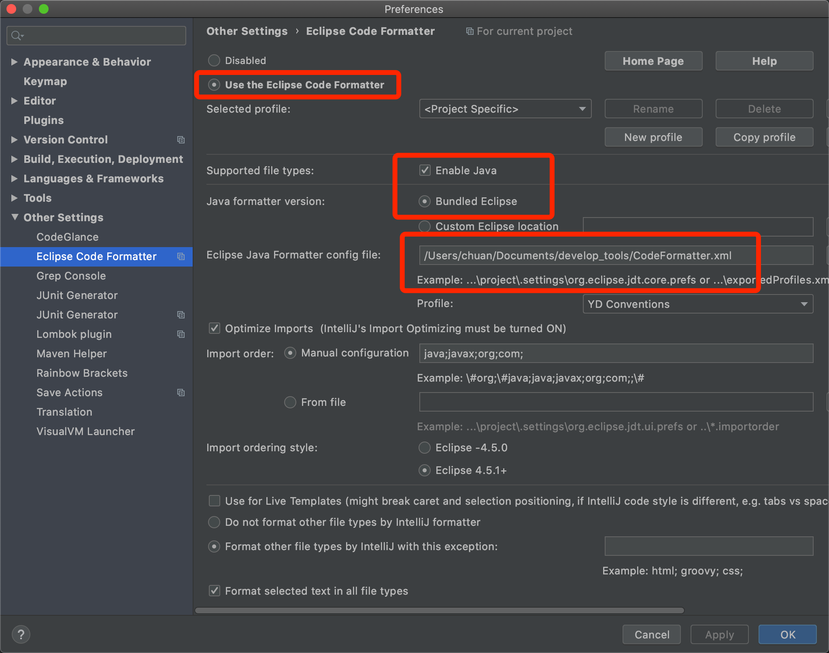Click the search magnifier icon in settings search
Image resolution: width=829 pixels, height=653 pixels.
pos(17,36)
